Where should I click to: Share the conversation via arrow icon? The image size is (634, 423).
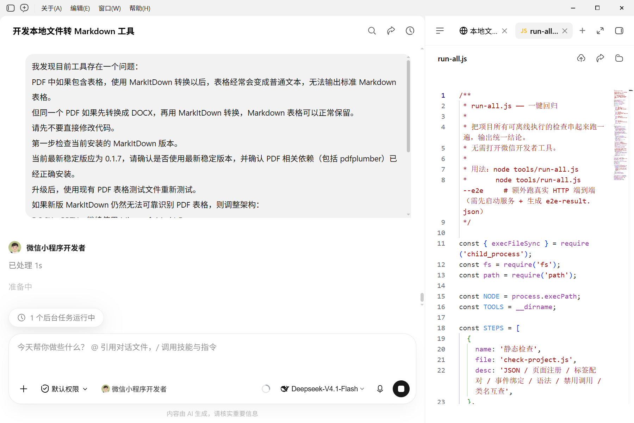391,31
